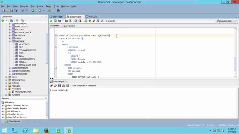Expand the FACTURA table node
Screen dimensions: 239x134
tap(10, 29)
